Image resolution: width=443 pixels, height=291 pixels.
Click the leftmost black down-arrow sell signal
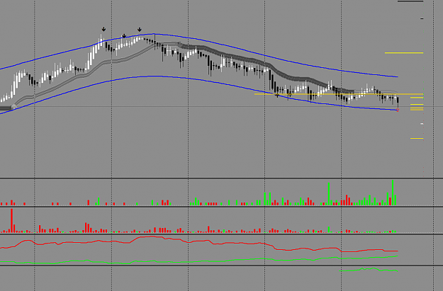(103, 29)
